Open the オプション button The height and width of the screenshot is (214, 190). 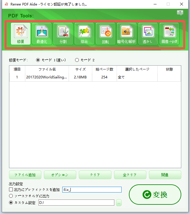click(60, 175)
